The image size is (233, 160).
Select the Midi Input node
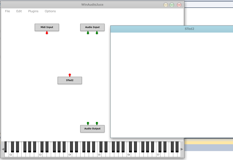[x=47, y=27]
